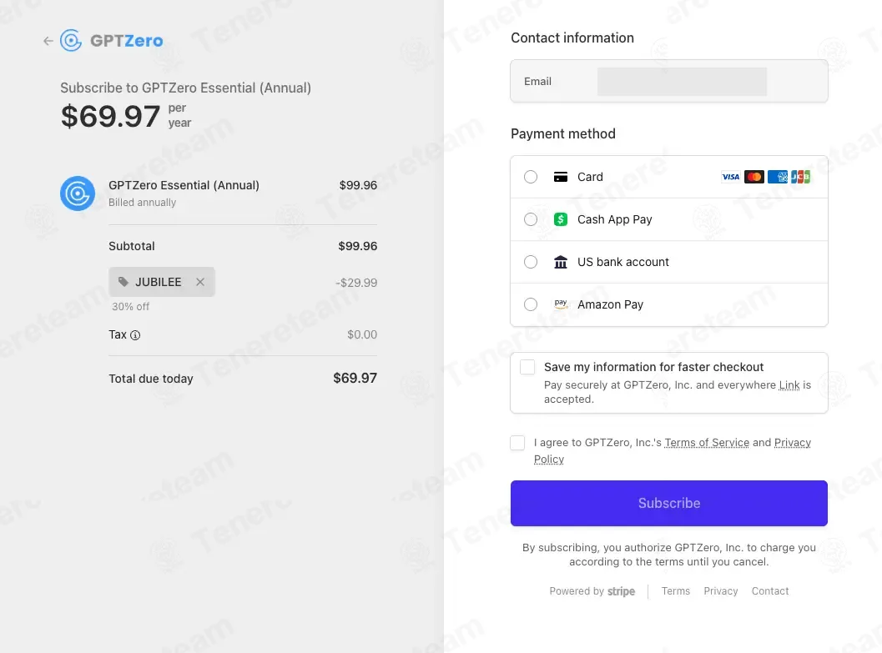Click the GPTZero Essential product icon
882x653 pixels.
point(77,193)
